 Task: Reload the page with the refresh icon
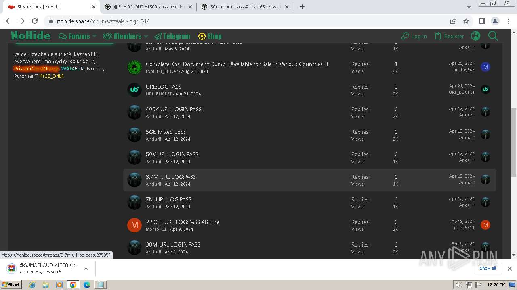coord(35,21)
